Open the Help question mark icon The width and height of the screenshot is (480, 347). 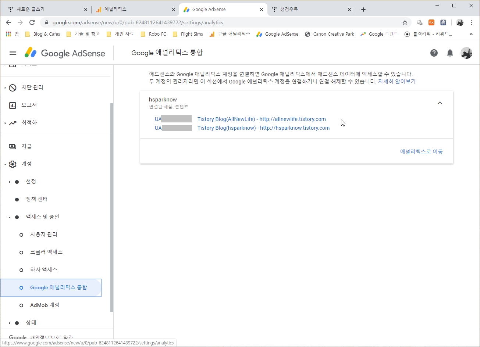pos(434,53)
